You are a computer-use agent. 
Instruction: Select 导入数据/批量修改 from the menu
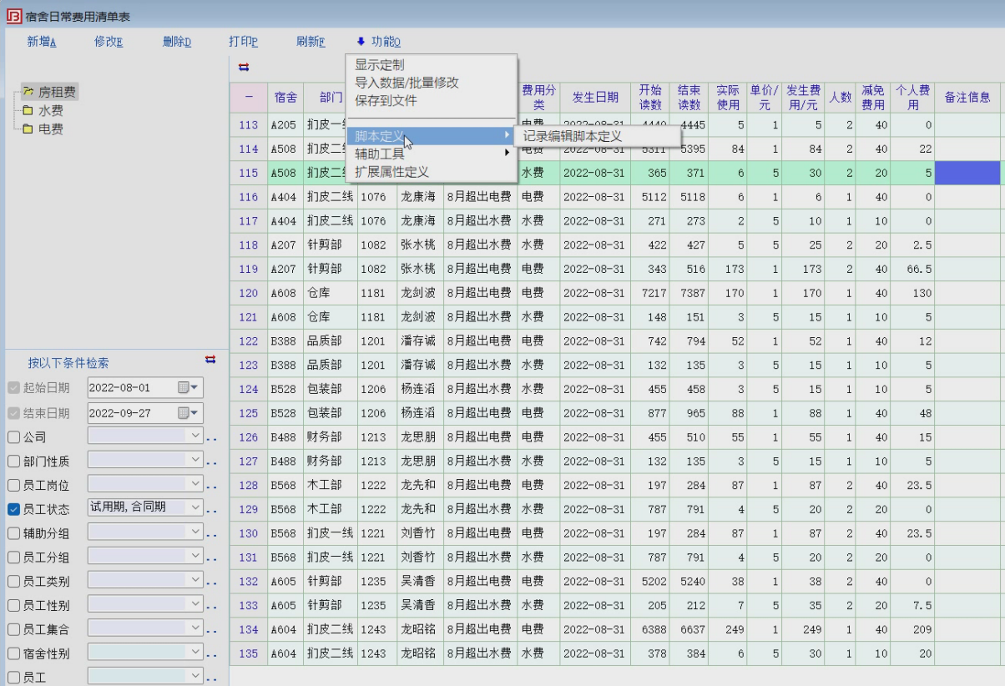[x=407, y=83]
